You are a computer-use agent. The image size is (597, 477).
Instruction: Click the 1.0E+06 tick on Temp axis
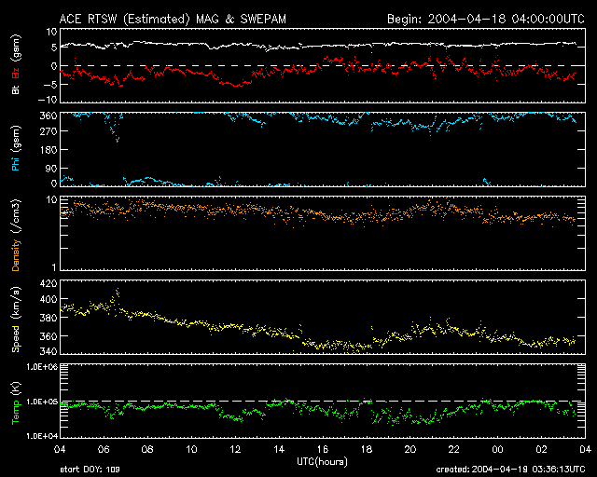[37, 368]
